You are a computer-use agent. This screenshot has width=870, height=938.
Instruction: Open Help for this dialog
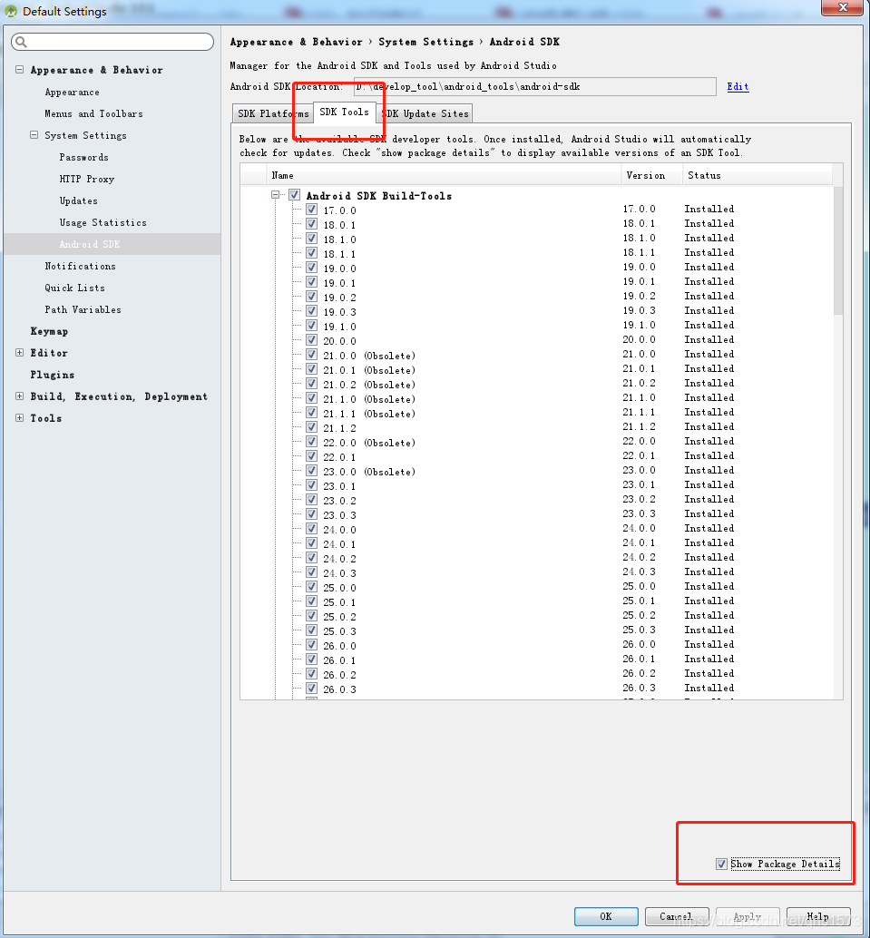point(818,916)
